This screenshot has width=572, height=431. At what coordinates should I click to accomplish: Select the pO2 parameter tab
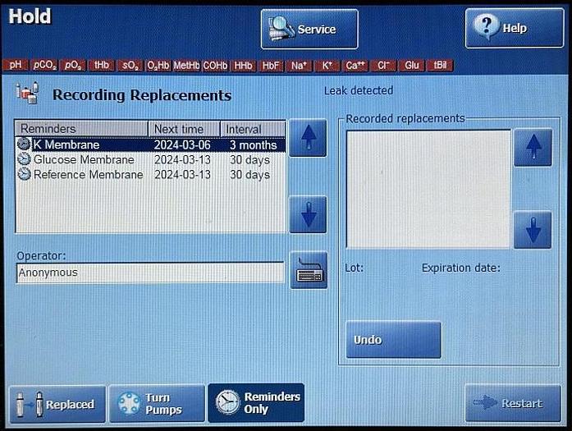73,66
